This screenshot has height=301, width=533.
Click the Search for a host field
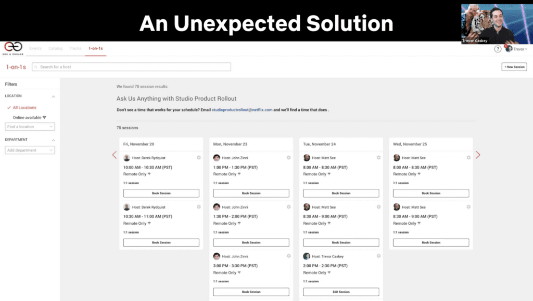pyautogui.click(x=131, y=67)
